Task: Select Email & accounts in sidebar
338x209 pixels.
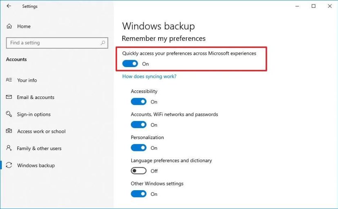Action: click(36, 97)
